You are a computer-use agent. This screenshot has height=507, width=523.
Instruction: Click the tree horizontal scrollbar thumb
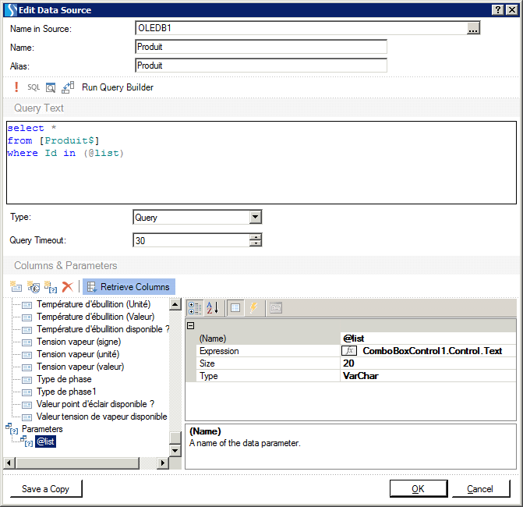point(78,463)
